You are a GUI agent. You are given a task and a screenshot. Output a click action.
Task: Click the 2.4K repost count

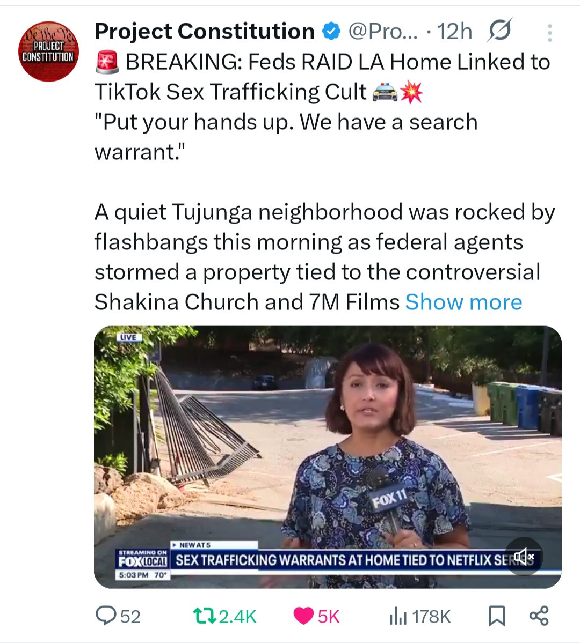pyautogui.click(x=237, y=617)
